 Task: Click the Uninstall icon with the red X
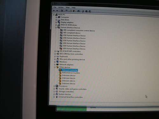coord(86,11)
